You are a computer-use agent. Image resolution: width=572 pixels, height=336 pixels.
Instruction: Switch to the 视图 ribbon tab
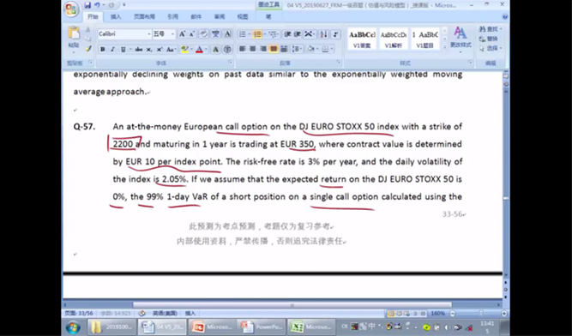tap(243, 17)
